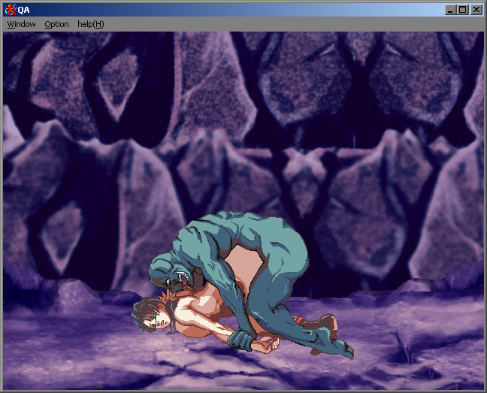This screenshot has width=487, height=393.
Task: Click the left window border
Action: [2, 210]
